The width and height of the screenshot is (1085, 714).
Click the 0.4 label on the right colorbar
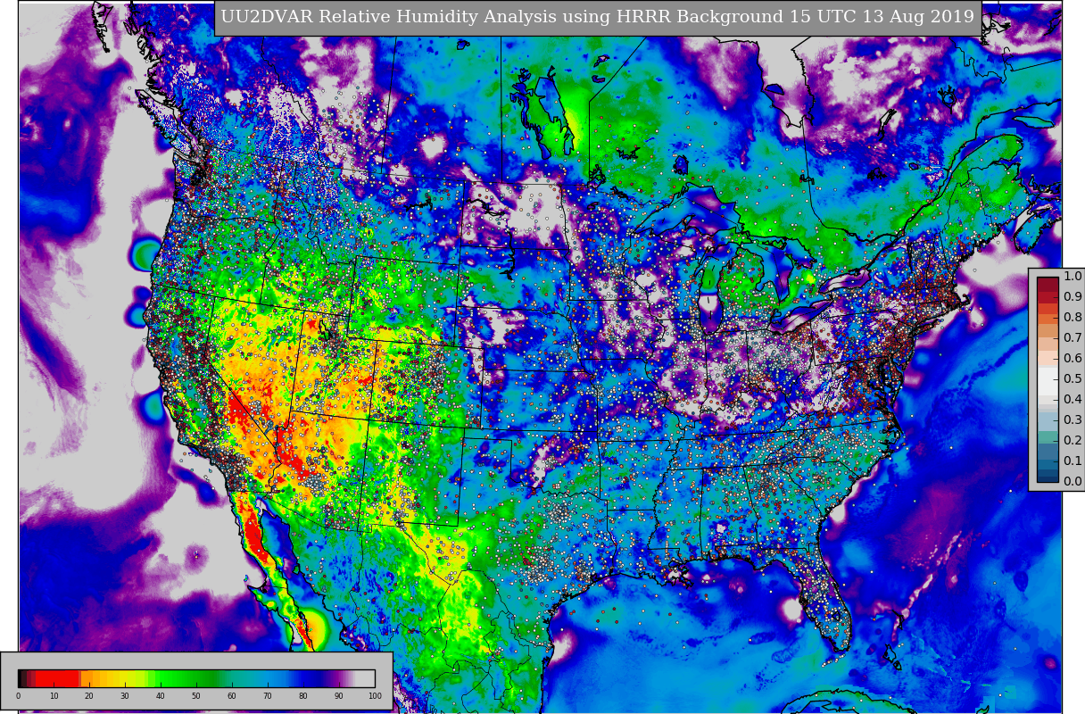click(x=1073, y=400)
